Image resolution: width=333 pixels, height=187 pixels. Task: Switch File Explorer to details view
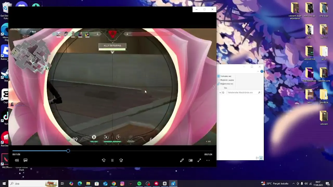(257, 158)
